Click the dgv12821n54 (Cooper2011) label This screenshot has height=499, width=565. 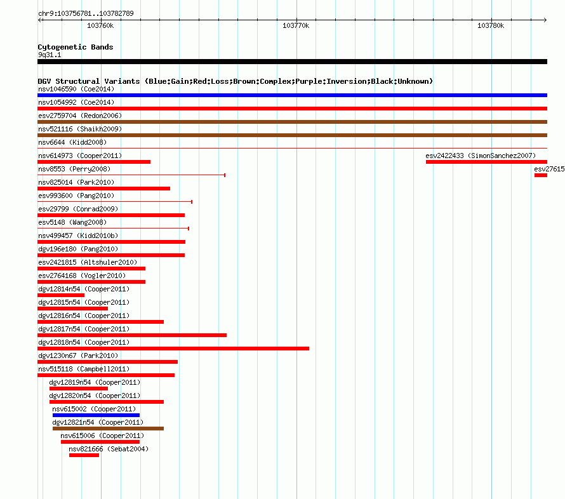[98, 422]
